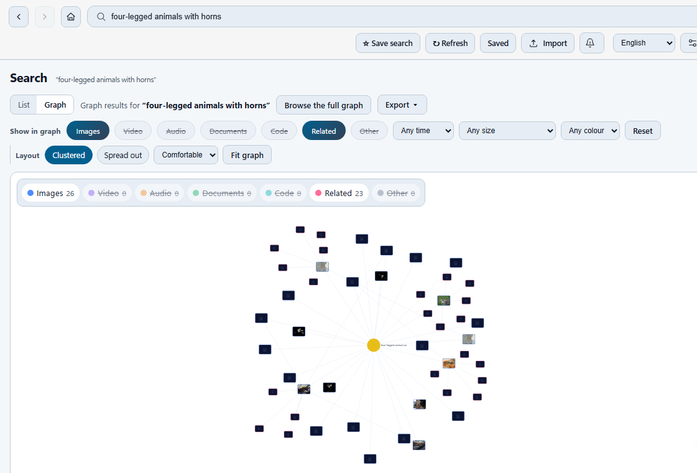Open the Any colour dropdown

click(590, 131)
